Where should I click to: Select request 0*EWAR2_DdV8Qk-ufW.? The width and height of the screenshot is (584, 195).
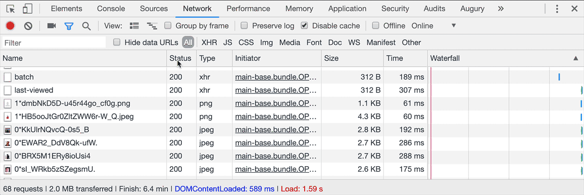coord(292,143)
